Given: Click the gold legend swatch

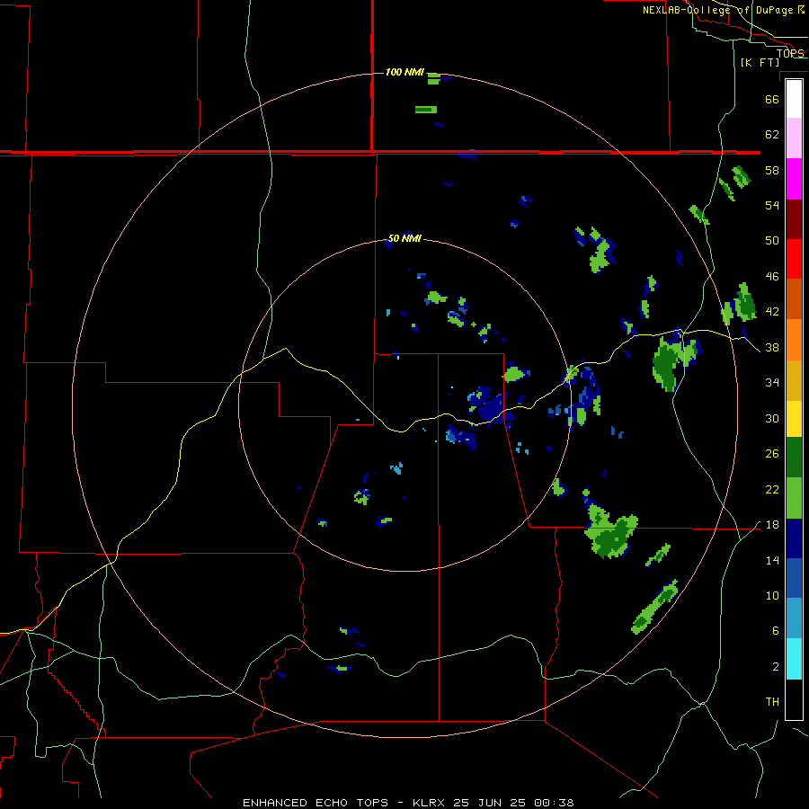Looking at the screenshot, I should 794,380.
